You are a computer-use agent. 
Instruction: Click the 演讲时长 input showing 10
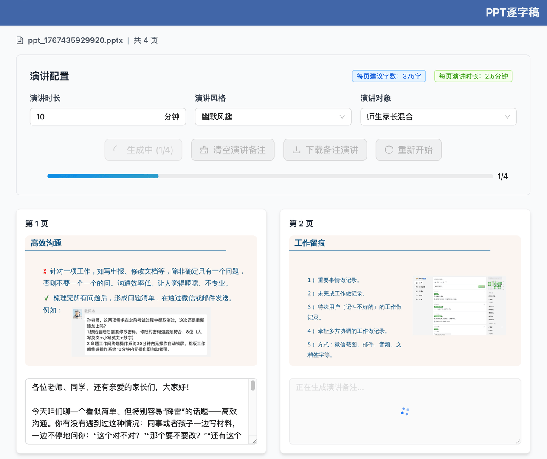[x=107, y=116]
